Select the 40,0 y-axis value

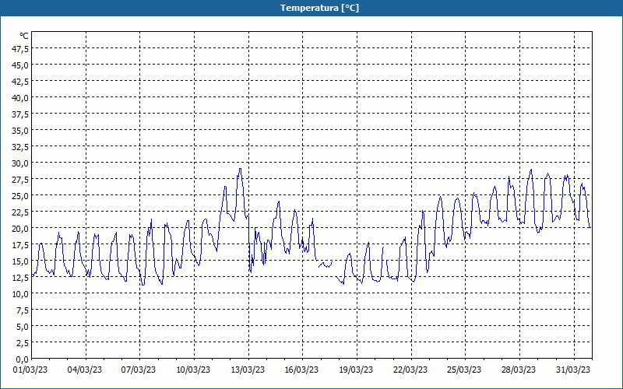(x=21, y=98)
